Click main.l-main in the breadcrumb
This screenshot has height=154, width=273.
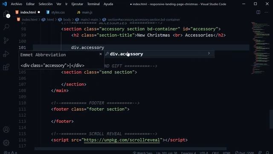pyautogui.click(x=89, y=20)
